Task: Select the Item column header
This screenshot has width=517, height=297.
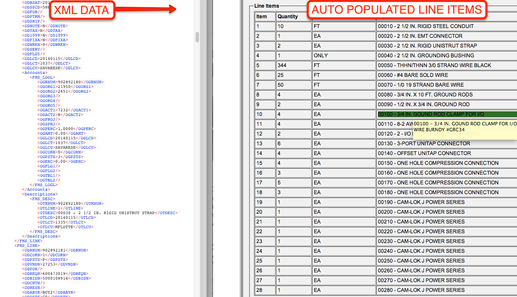Action: tap(265, 17)
